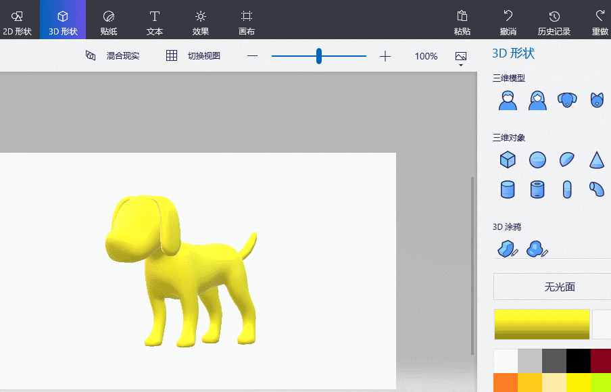Open the 贴纸 stickers tab
The image size is (611, 392).
108,20
